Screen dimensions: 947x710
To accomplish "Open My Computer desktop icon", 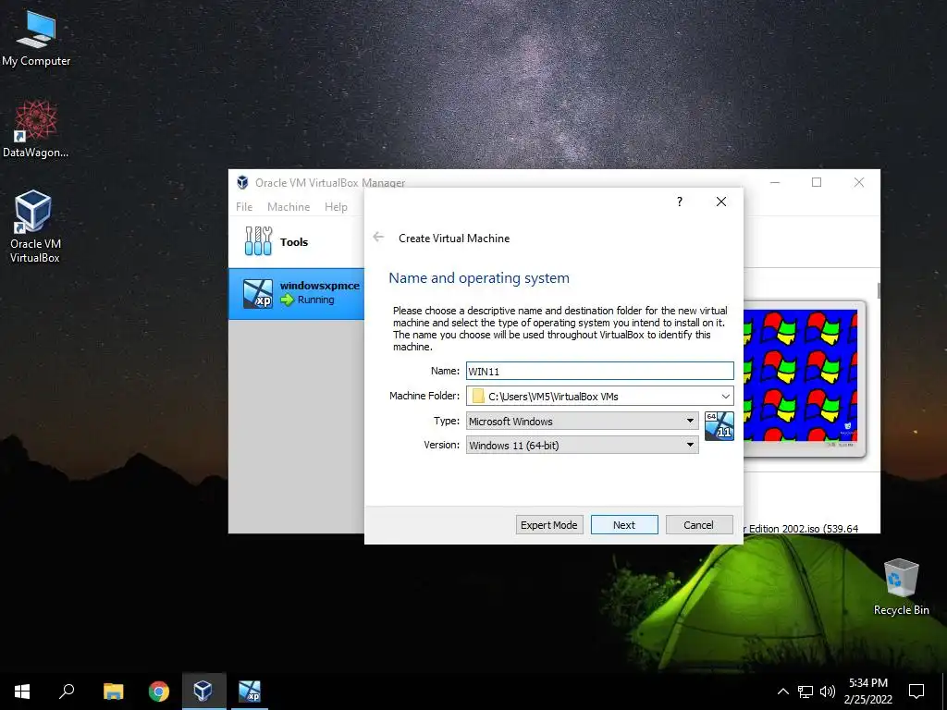I will click(36, 38).
